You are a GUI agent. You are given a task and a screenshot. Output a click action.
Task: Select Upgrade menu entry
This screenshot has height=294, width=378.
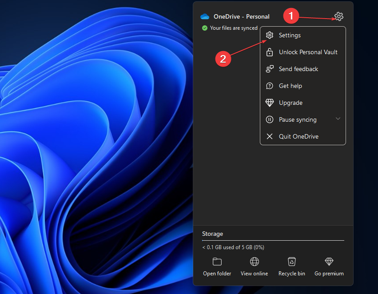(303, 103)
